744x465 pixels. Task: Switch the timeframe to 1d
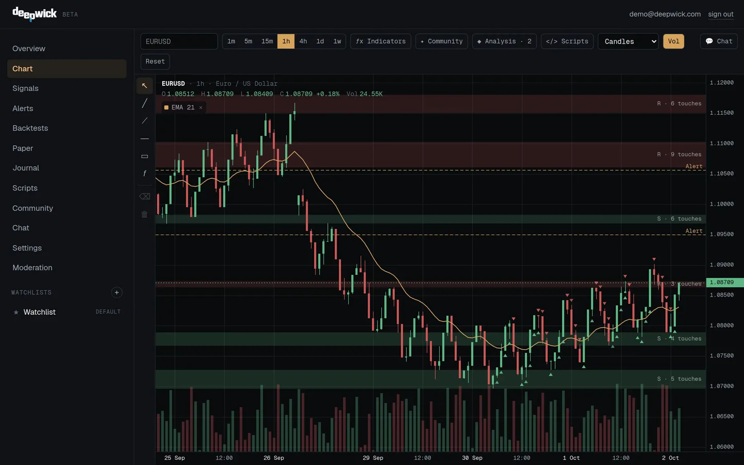pyautogui.click(x=320, y=41)
